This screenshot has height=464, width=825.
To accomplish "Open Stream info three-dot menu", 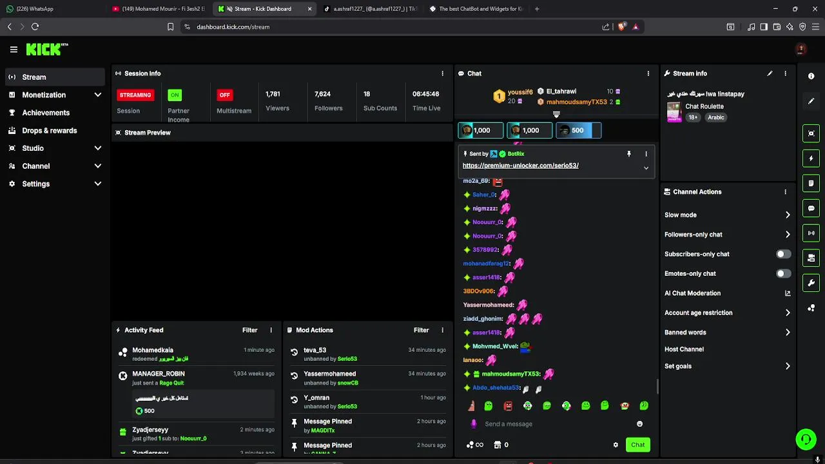I will [785, 73].
